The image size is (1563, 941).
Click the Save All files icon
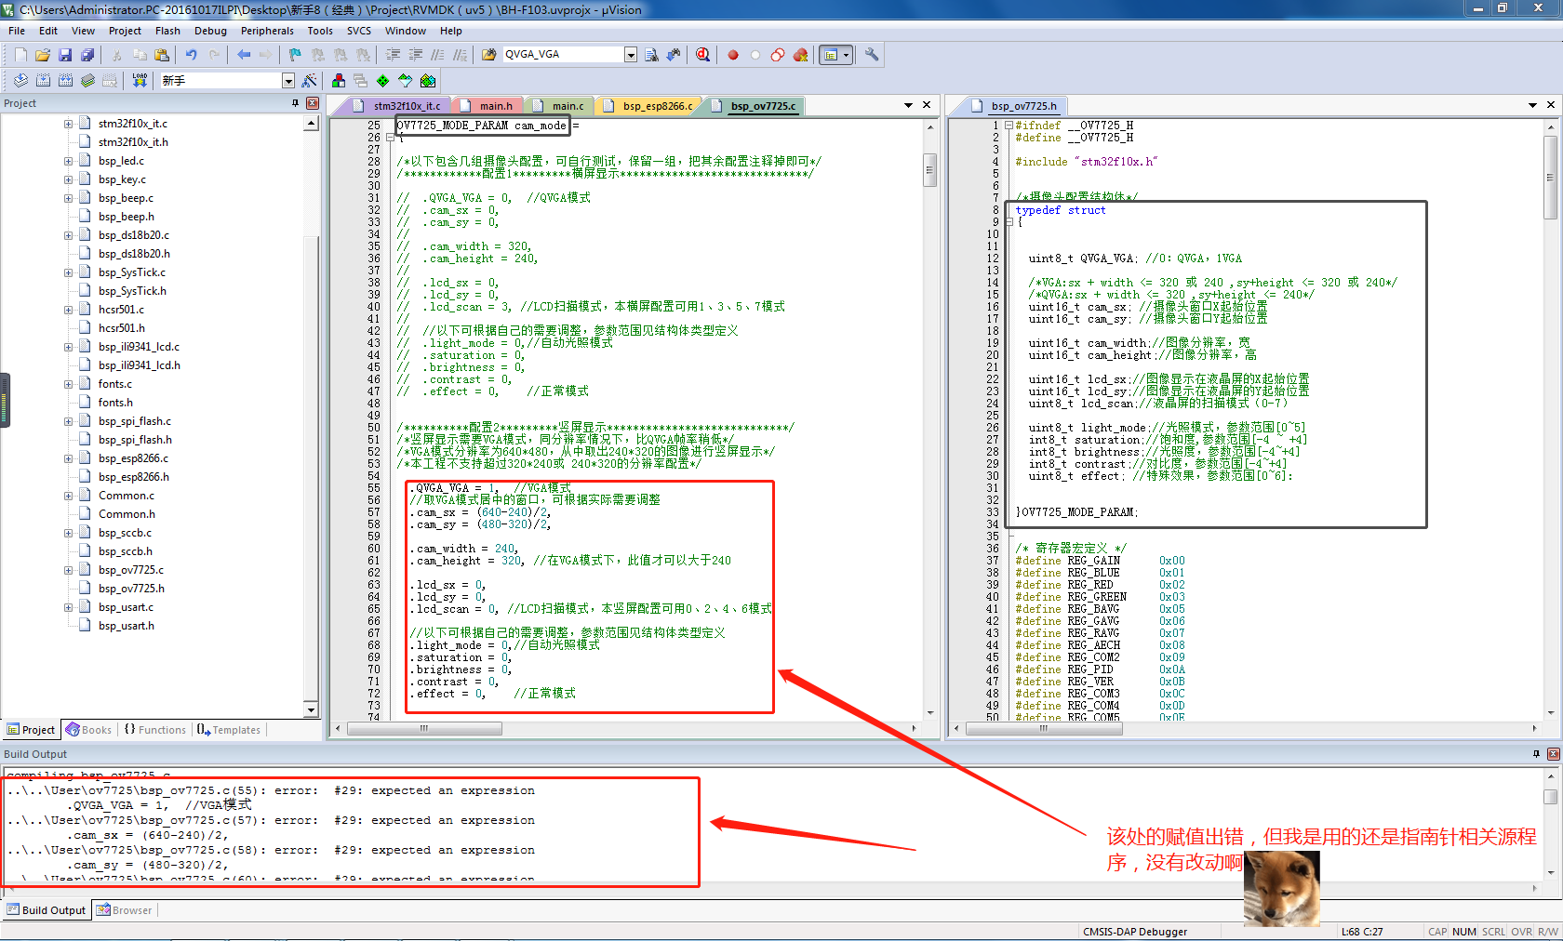click(x=87, y=55)
